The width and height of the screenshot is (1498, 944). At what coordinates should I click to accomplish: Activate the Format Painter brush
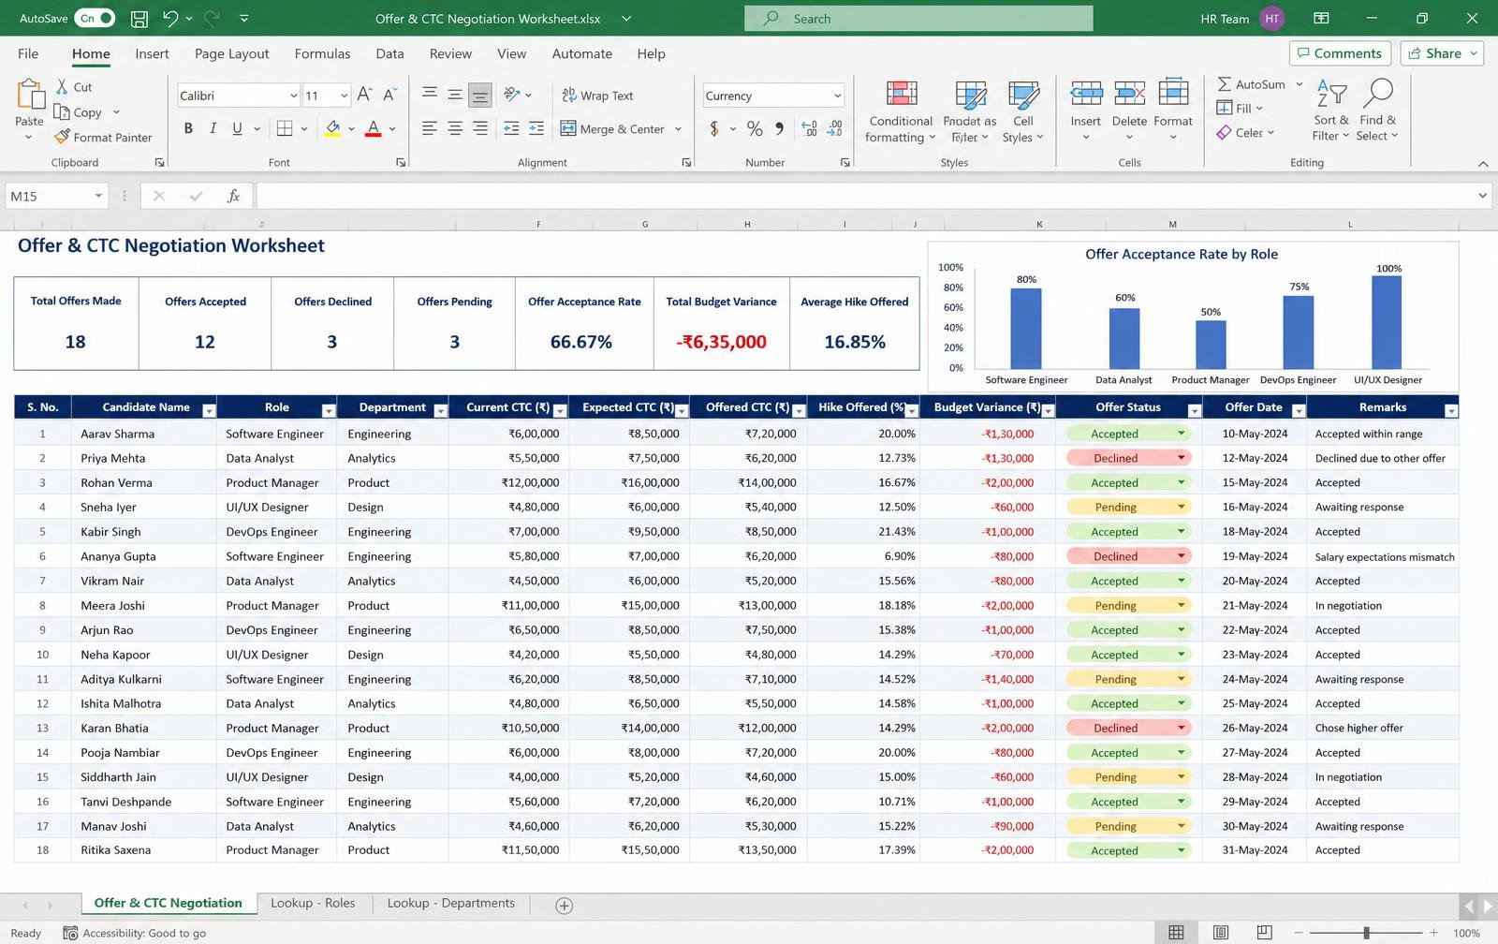pos(62,137)
